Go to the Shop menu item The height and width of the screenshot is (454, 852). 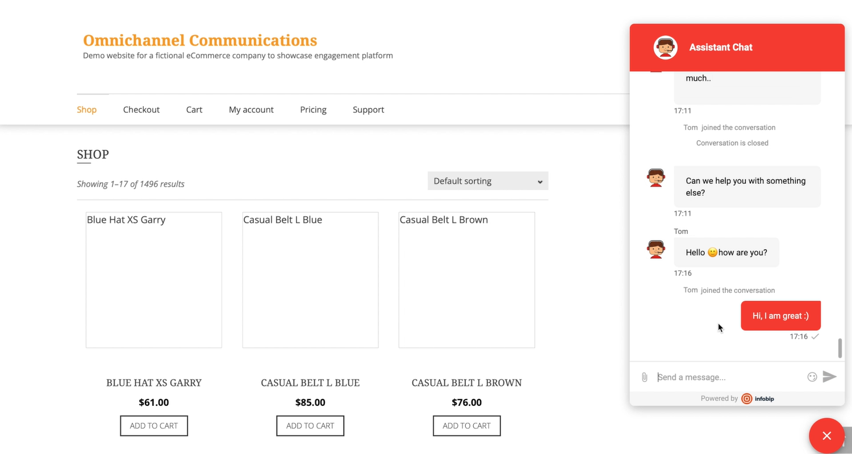tap(87, 110)
